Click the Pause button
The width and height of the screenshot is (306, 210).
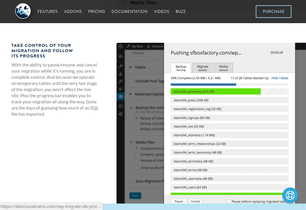(179, 201)
